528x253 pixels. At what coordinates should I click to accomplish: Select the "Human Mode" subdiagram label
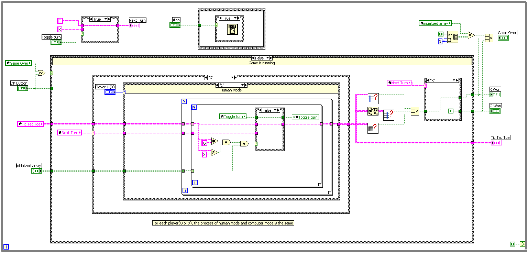[231, 90]
